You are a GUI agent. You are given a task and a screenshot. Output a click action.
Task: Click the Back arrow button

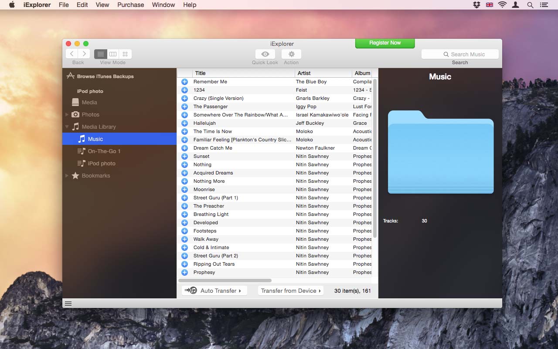72,54
